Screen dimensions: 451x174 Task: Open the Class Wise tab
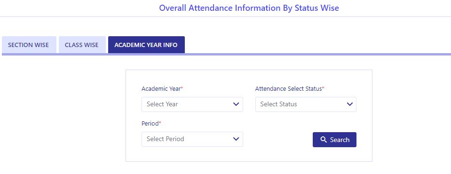[x=82, y=45]
